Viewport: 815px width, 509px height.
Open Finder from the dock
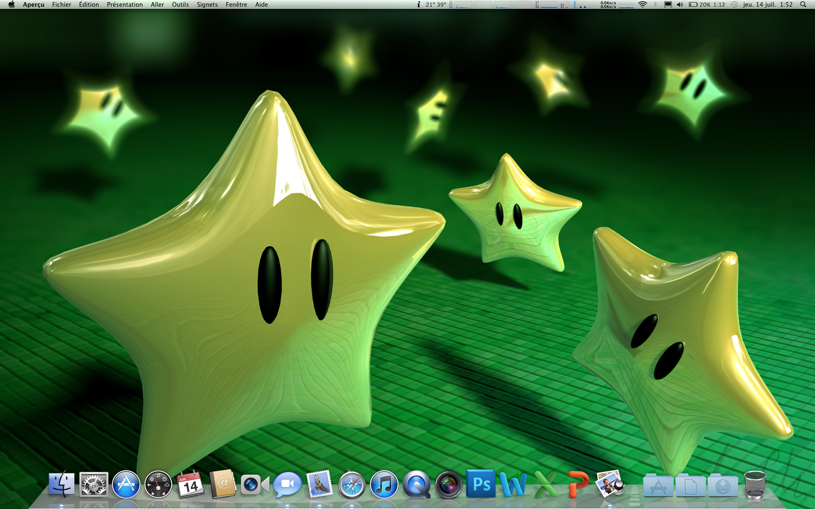tap(62, 484)
